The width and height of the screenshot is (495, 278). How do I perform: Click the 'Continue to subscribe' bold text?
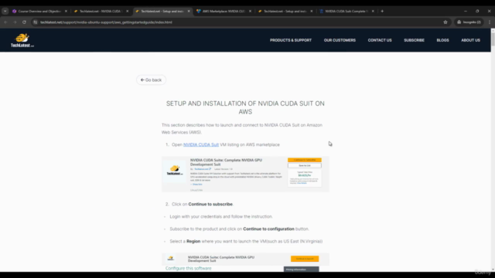click(x=210, y=204)
